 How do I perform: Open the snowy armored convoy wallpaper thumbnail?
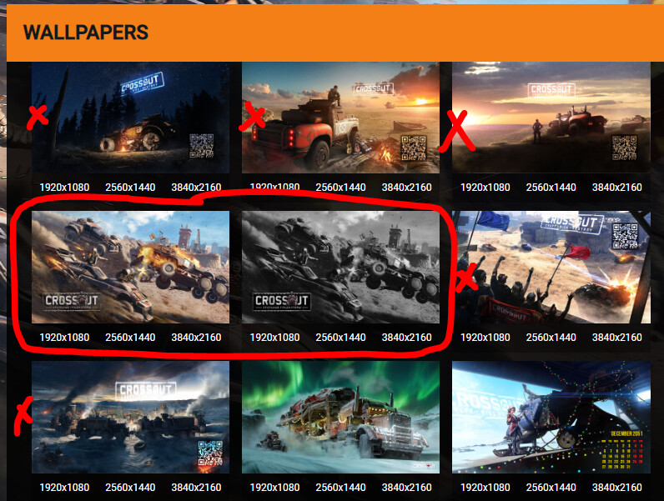130,417
